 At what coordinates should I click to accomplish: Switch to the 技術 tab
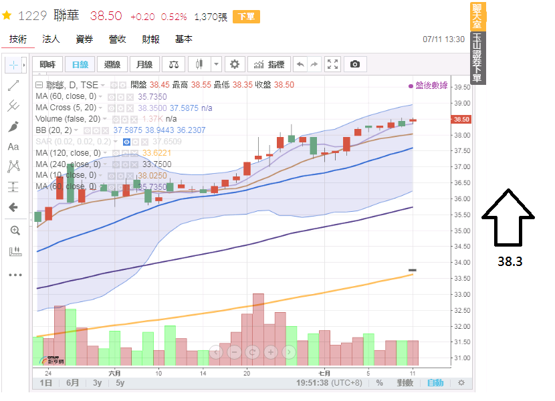click(18, 39)
